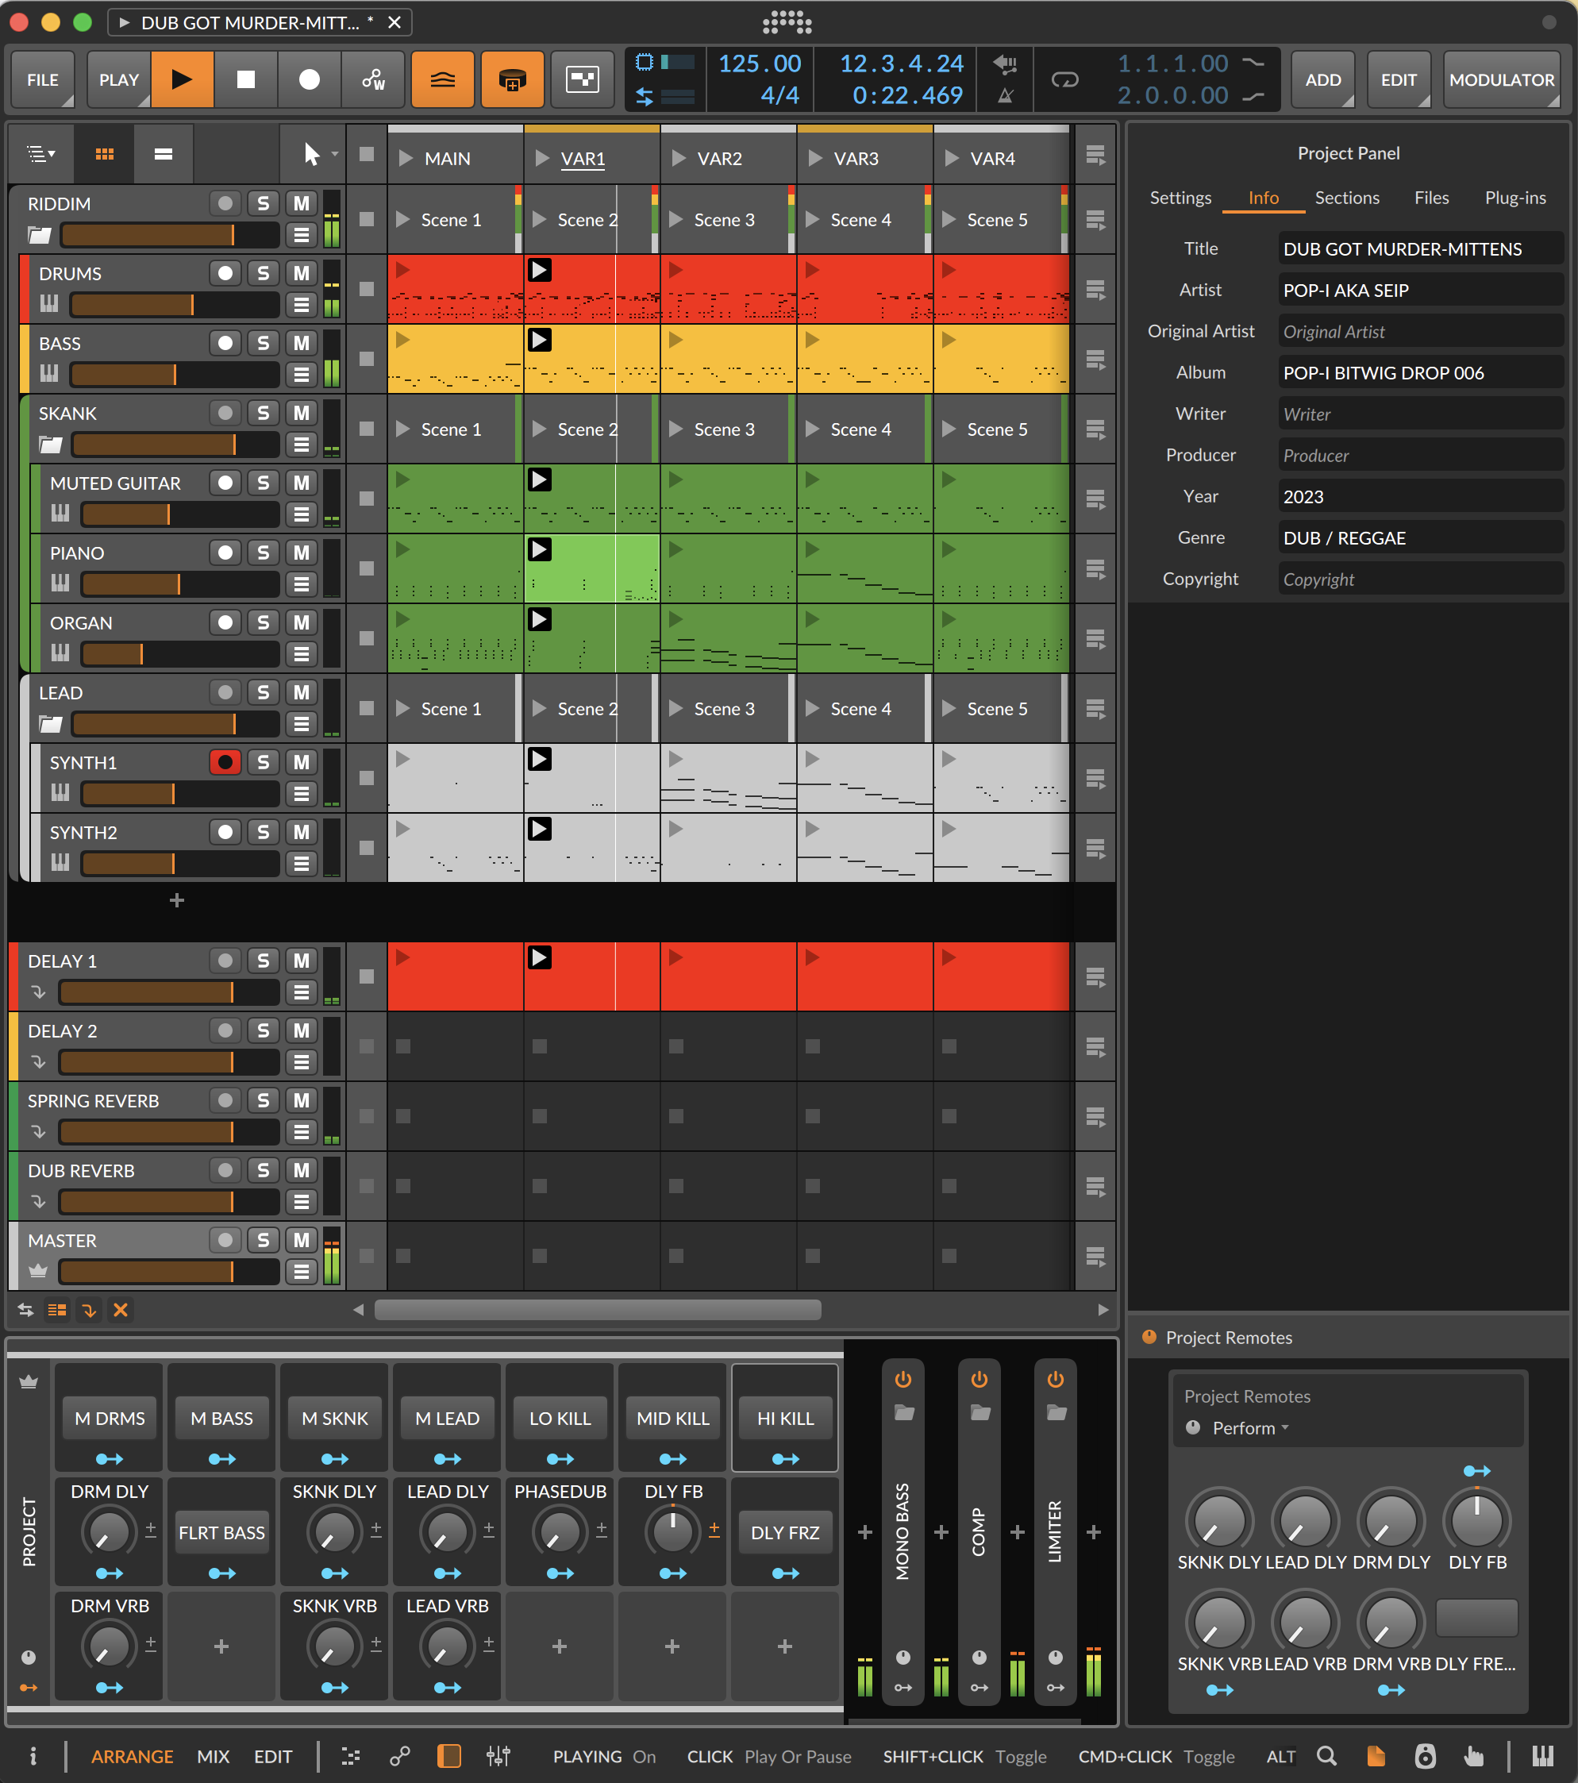Disarm record on SYNTH1 track
Viewport: 1578px width, 1783px height.
[225, 762]
